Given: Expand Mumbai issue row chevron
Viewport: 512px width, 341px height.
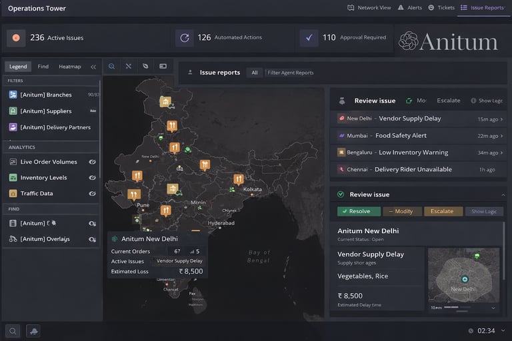Looking at the screenshot, I should 501,136.
